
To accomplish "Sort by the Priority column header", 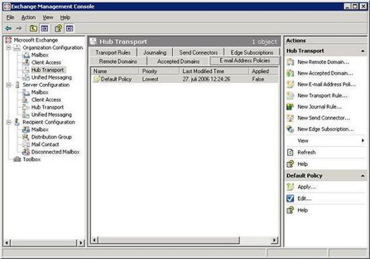I will 159,71.
